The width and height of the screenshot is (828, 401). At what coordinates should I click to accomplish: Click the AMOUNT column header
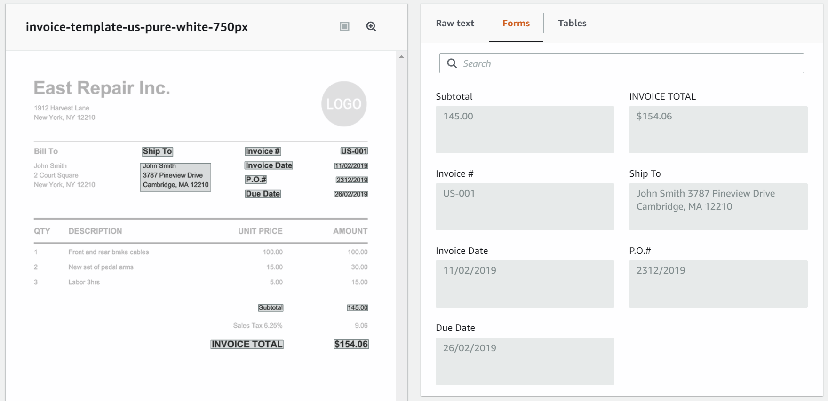pos(350,231)
